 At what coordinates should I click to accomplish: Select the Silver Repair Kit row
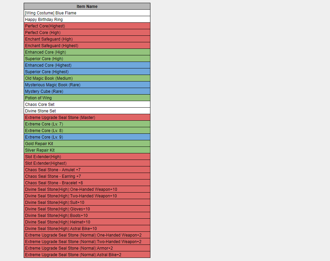(x=87, y=150)
